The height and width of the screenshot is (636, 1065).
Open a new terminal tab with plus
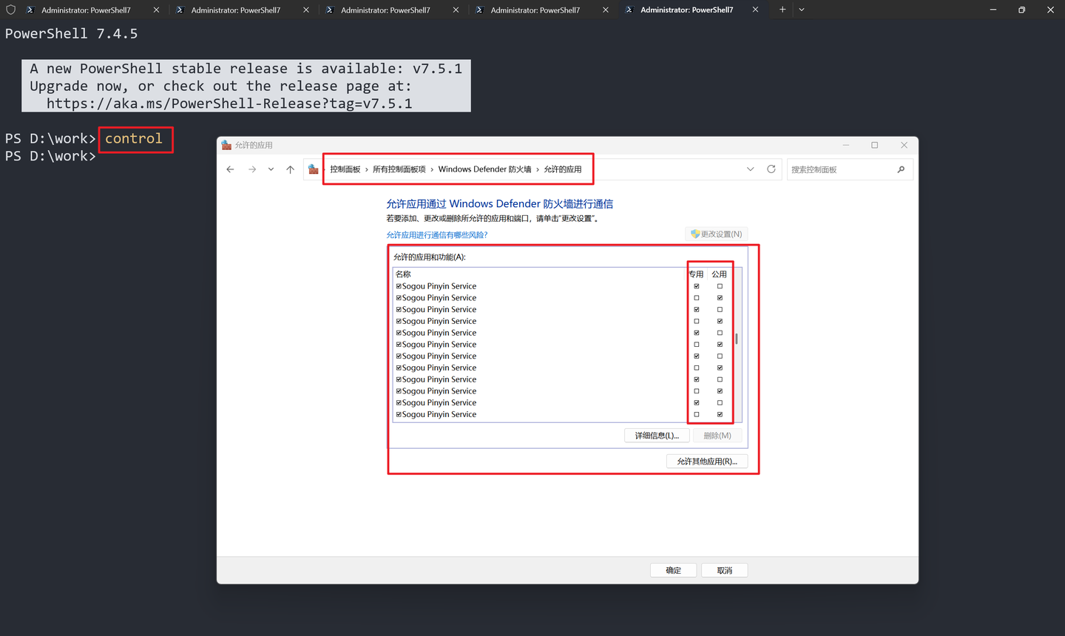[x=782, y=10]
